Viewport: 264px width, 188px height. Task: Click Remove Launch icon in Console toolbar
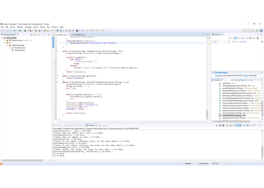pyautogui.click(x=220, y=126)
